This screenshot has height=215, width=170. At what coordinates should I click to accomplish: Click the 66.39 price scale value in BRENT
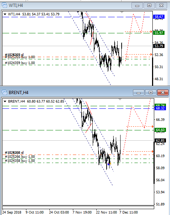(x=160, y=119)
